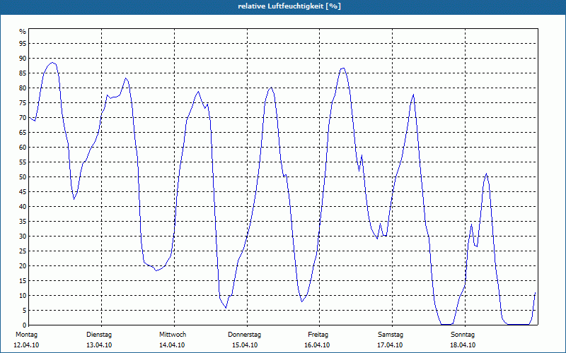Screen dimensions: 566x353
Task: Click the '0' y-axis value
Action: tap(25, 325)
